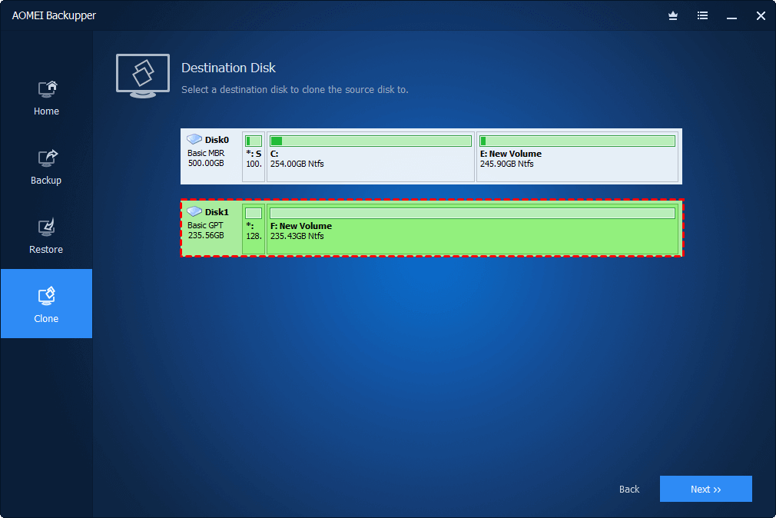Click the C: partition usage bar

pos(370,141)
